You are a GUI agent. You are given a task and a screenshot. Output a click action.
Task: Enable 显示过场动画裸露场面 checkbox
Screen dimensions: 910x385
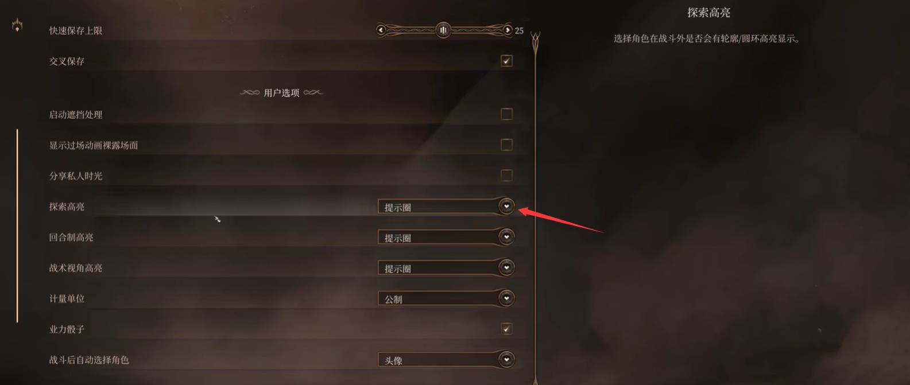506,145
